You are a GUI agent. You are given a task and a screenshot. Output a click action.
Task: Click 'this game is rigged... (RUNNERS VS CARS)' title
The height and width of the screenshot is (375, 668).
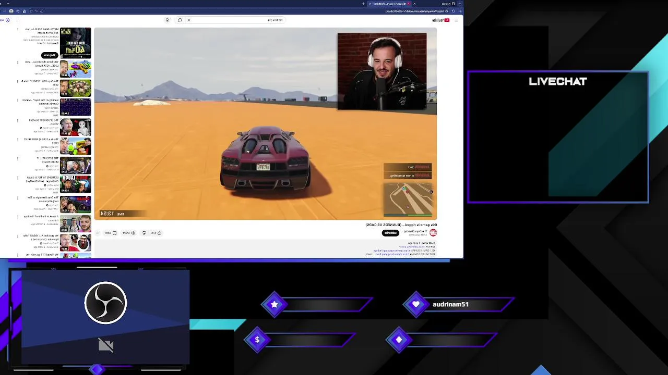(401, 224)
